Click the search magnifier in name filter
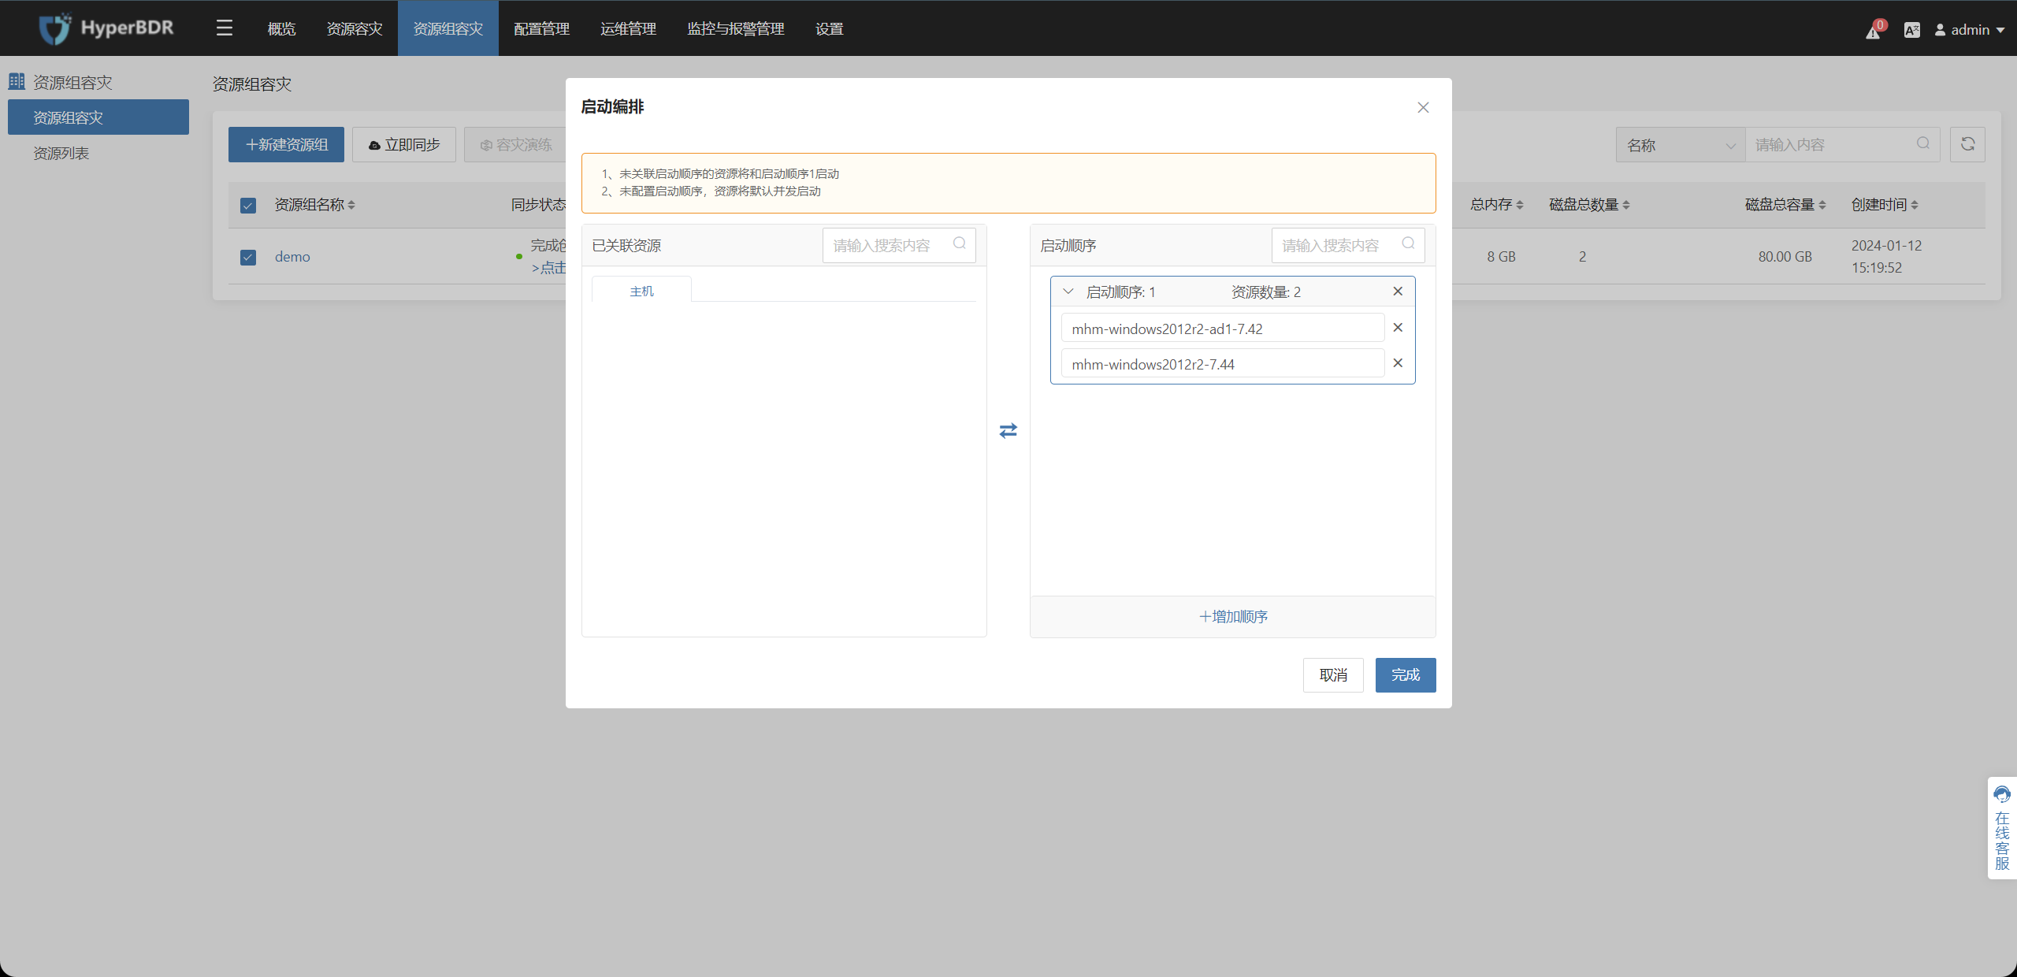 [x=1923, y=143]
